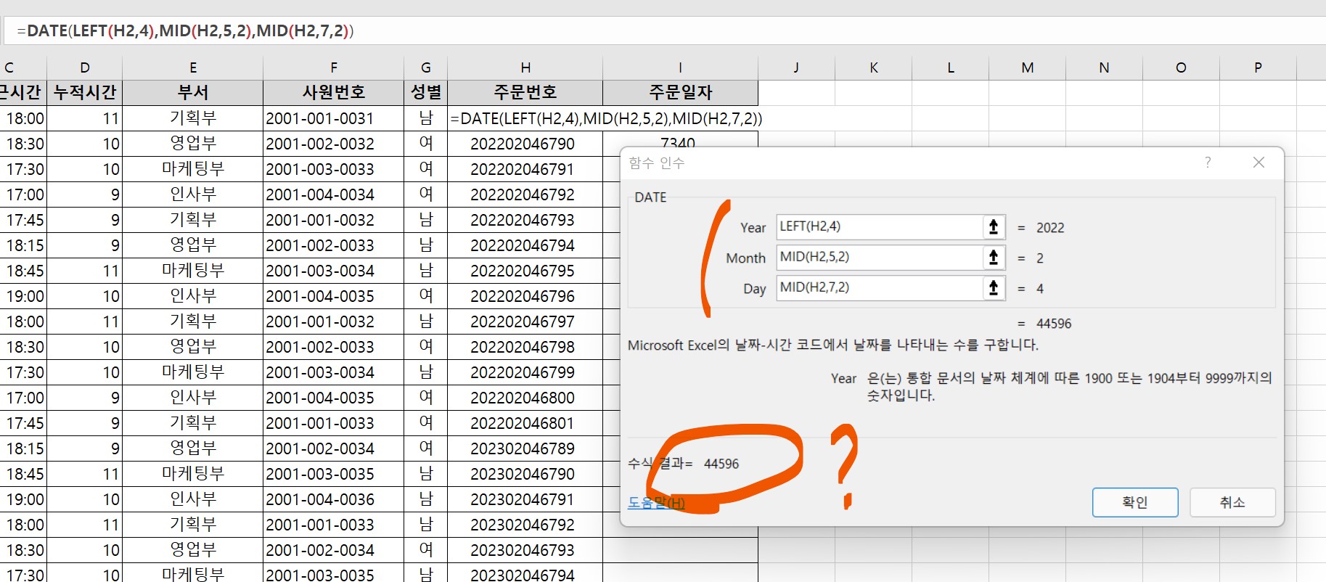Image resolution: width=1326 pixels, height=582 pixels.
Task: Select cell with order number 202302046793
Action: coord(525,550)
